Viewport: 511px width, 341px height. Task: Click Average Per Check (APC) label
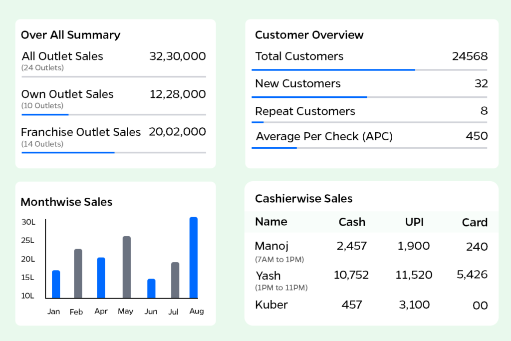[x=324, y=136]
